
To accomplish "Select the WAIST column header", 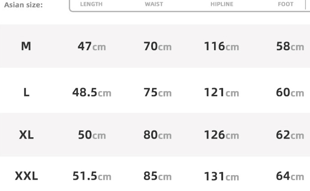I will click(x=154, y=4).
